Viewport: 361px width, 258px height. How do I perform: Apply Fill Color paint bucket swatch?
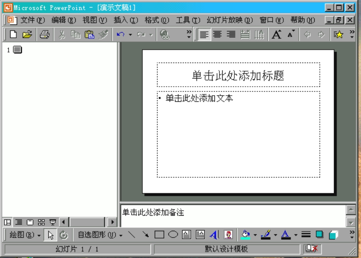[x=246, y=235]
